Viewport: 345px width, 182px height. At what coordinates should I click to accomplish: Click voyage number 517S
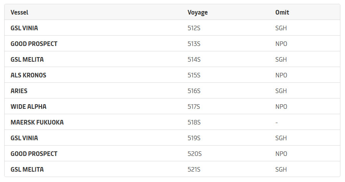click(x=194, y=107)
